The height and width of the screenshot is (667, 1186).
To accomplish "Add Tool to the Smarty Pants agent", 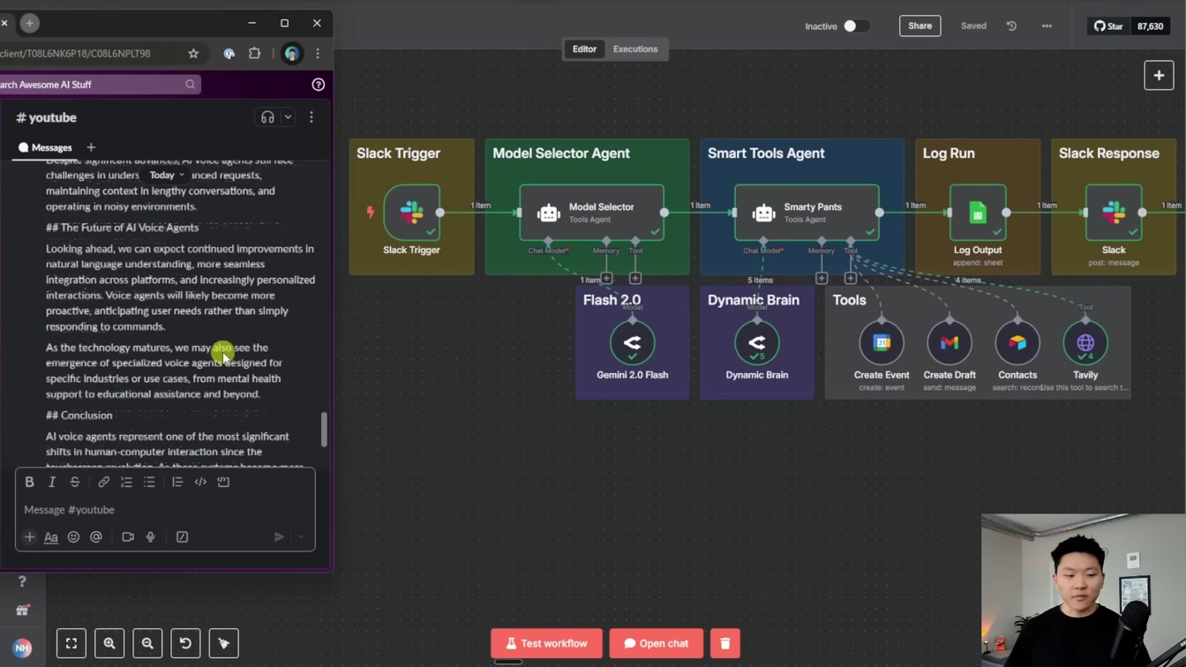I will [x=850, y=279].
